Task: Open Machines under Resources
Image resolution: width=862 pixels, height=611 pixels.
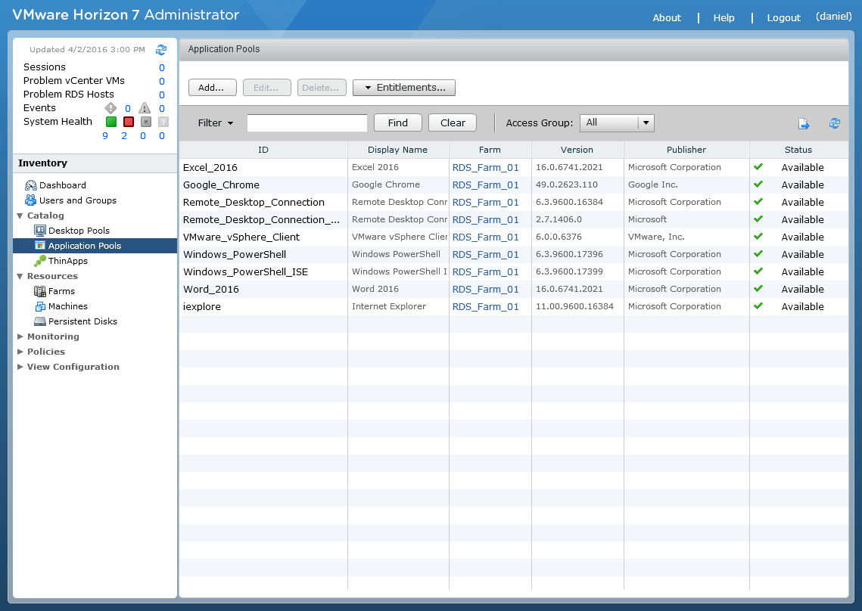Action: (x=67, y=306)
